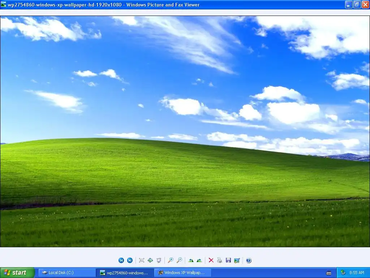The width and height of the screenshot is (370, 278).
Task: Switch to Local Disk (C:) taskbar window
Action: tap(67, 273)
